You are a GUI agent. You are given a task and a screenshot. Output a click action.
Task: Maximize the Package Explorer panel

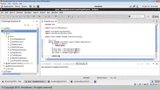coord(37,21)
